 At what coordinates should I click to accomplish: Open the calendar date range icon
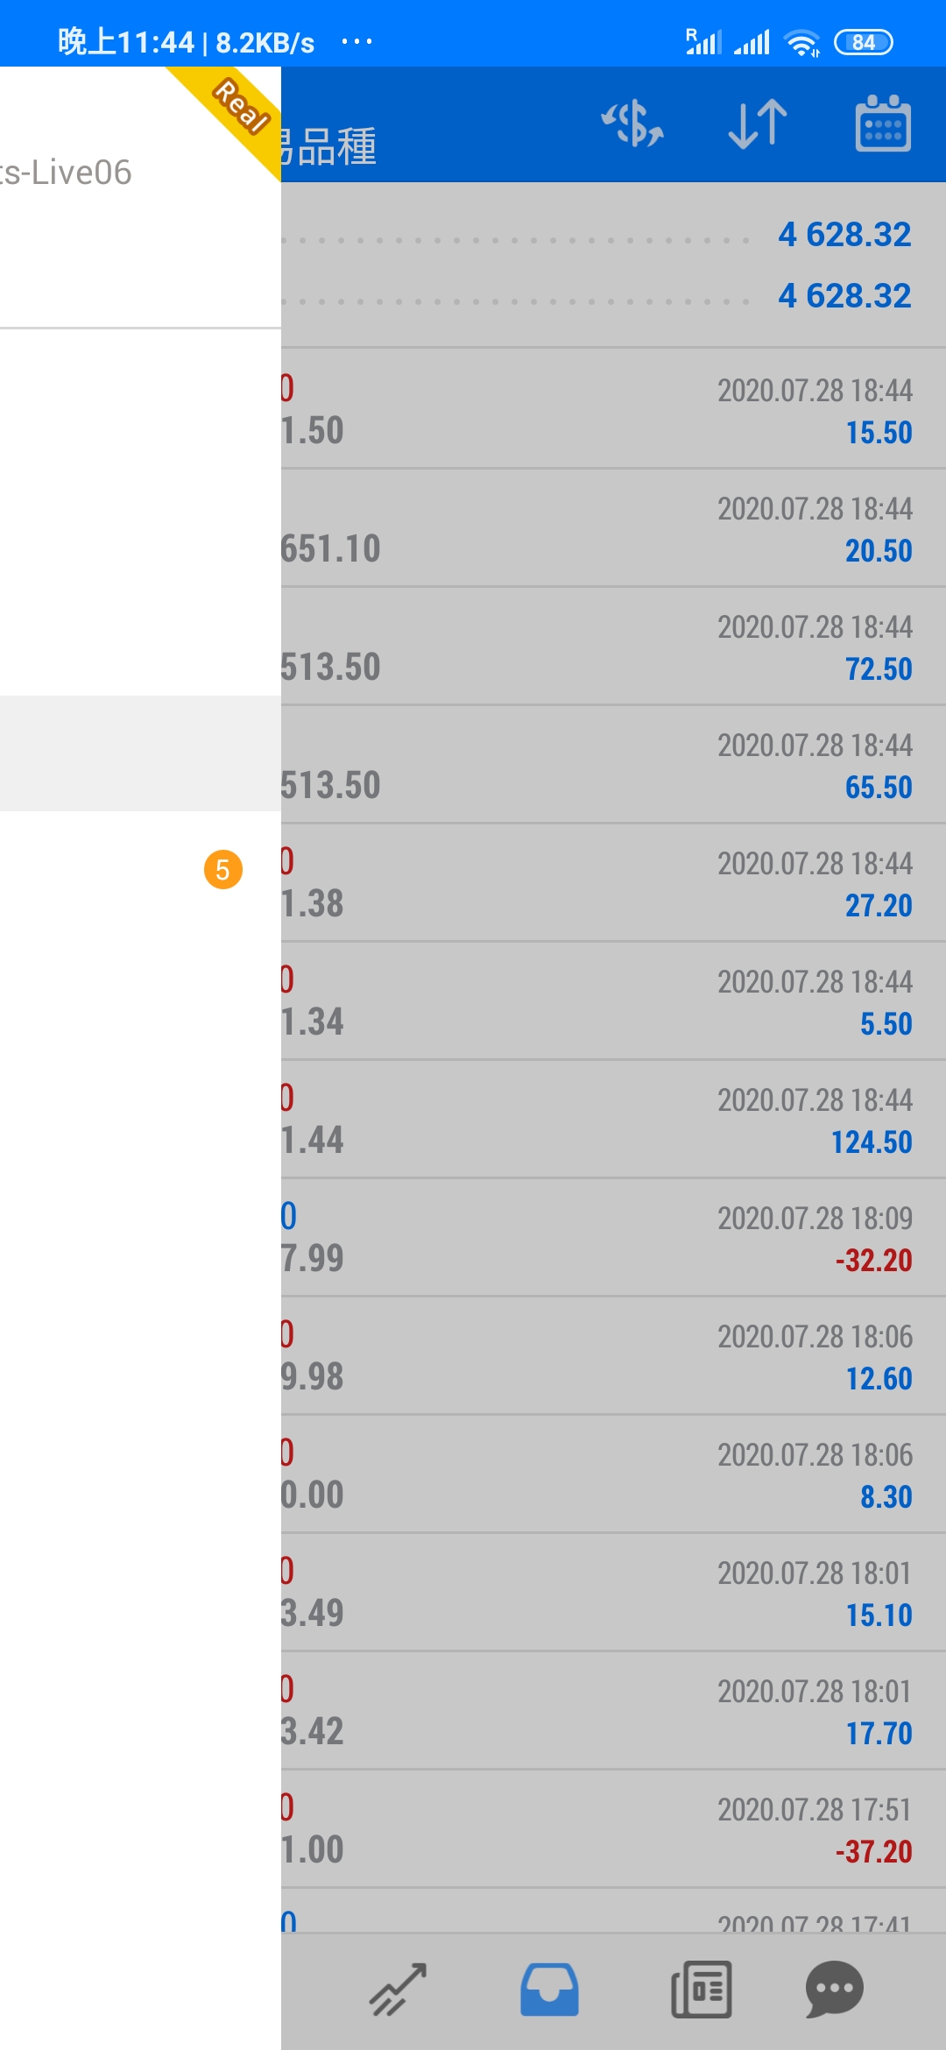coord(883,124)
